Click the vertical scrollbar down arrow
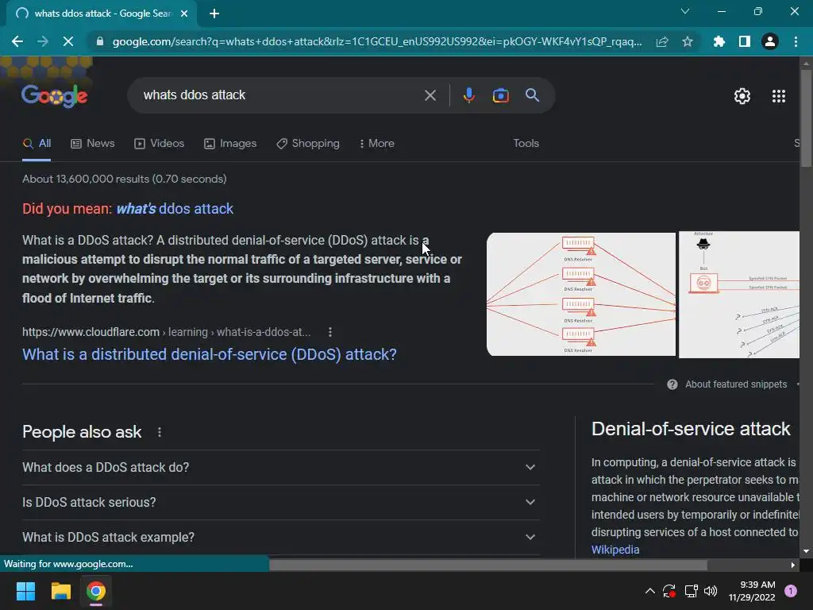The width and height of the screenshot is (813, 610). 806,551
